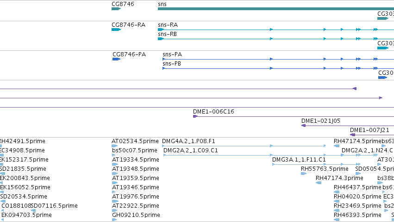Select EST GH09210.5prime
This screenshot has width=394, height=222.
136,215
